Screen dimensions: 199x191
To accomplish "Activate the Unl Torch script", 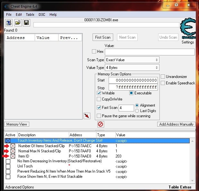I will [8, 166].
